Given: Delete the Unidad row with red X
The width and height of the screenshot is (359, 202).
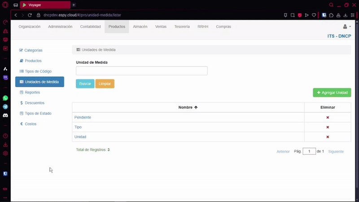Looking at the screenshot, I should pyautogui.click(x=328, y=137).
